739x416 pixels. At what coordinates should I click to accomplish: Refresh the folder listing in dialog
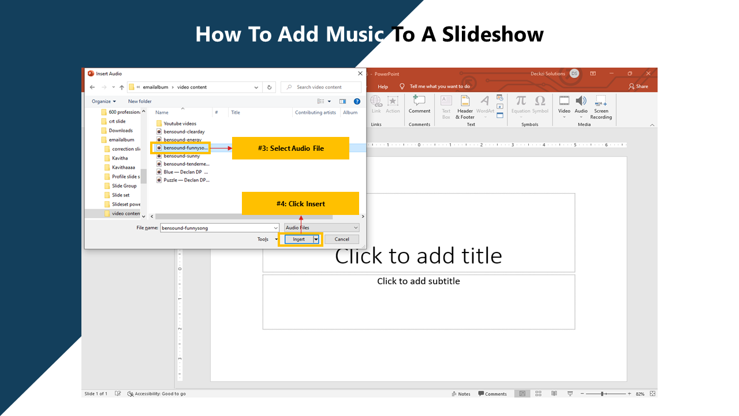(269, 87)
